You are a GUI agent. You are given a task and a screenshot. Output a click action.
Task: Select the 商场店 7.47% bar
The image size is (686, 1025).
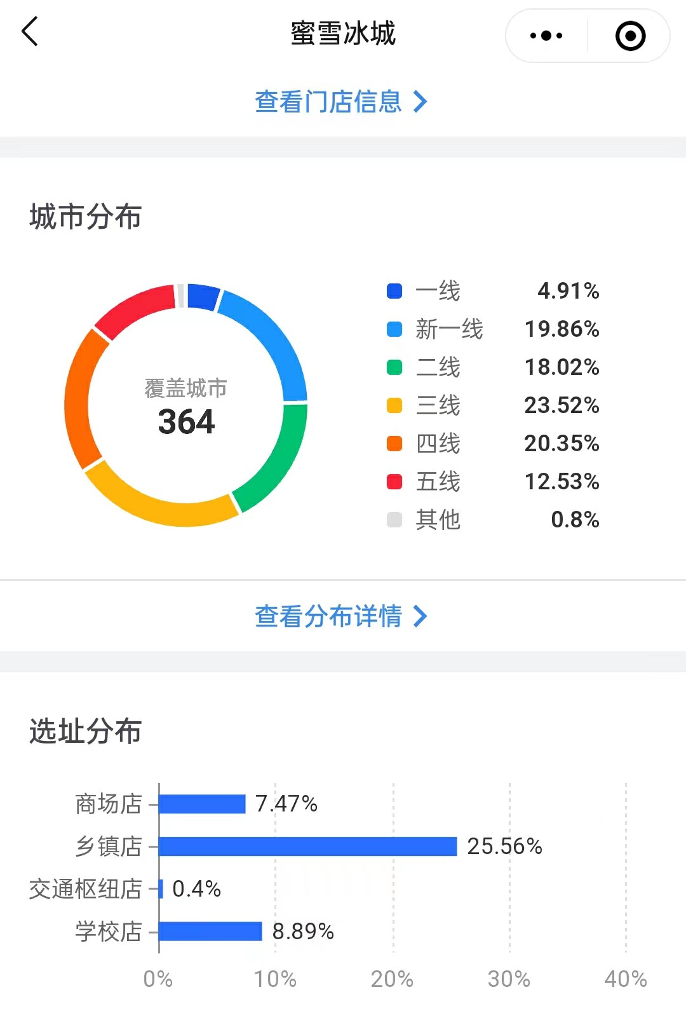202,804
